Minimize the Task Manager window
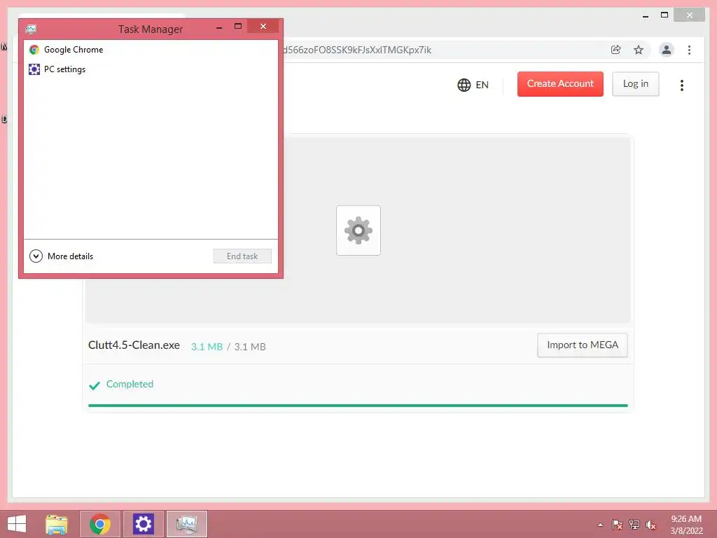Viewport: 717px width, 538px height. [219, 27]
